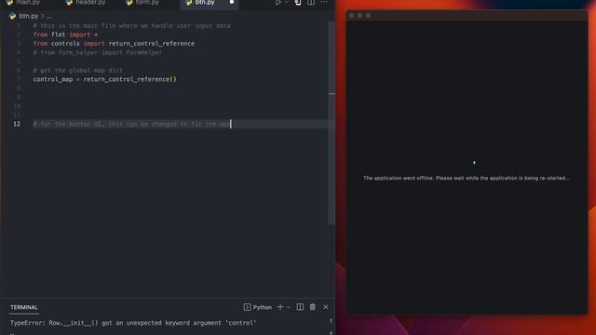Image resolution: width=596 pixels, height=335 pixels.
Task: Click the btn.py breadcrumb item
Action: click(29, 16)
